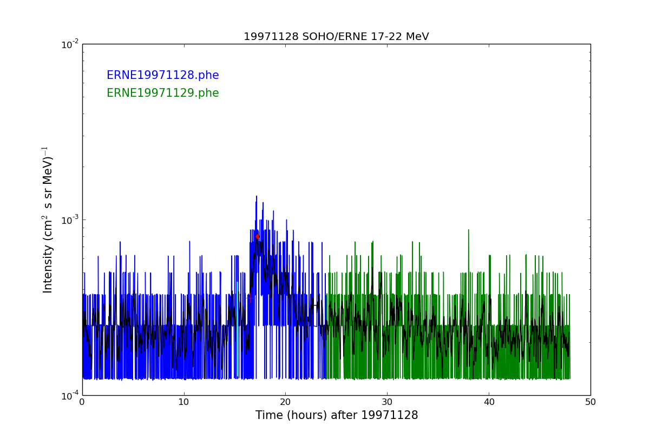
Task: Click the plot title '19971128 SOHO/ERNE 17-22 MeV'
Action: tap(336, 37)
